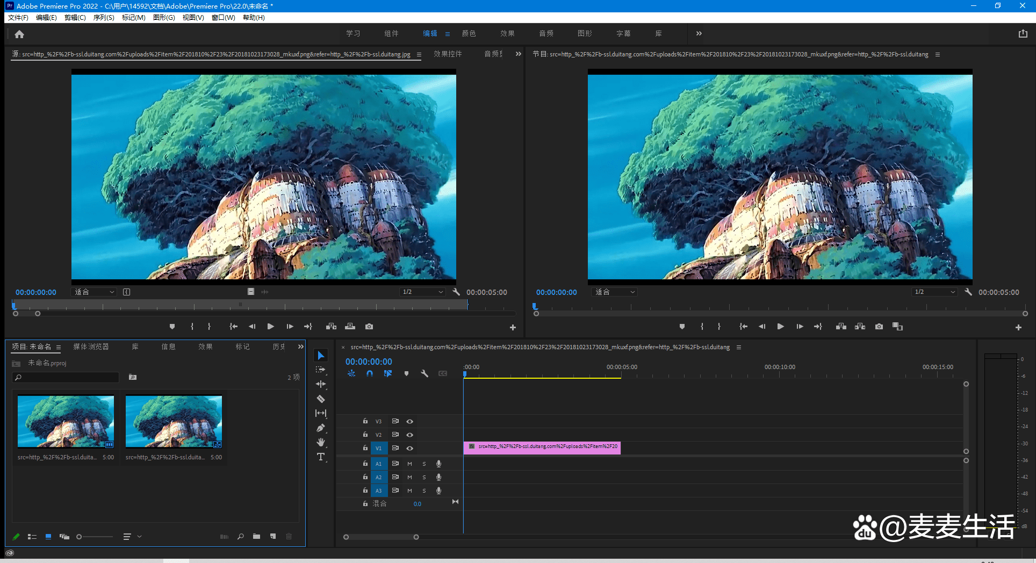
Task: Mute audio track A1
Action: coord(409,464)
